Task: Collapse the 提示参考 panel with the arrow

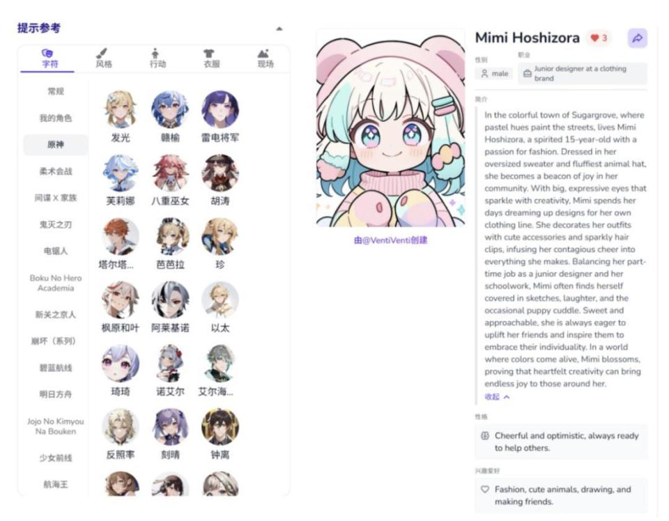Action: [x=279, y=29]
